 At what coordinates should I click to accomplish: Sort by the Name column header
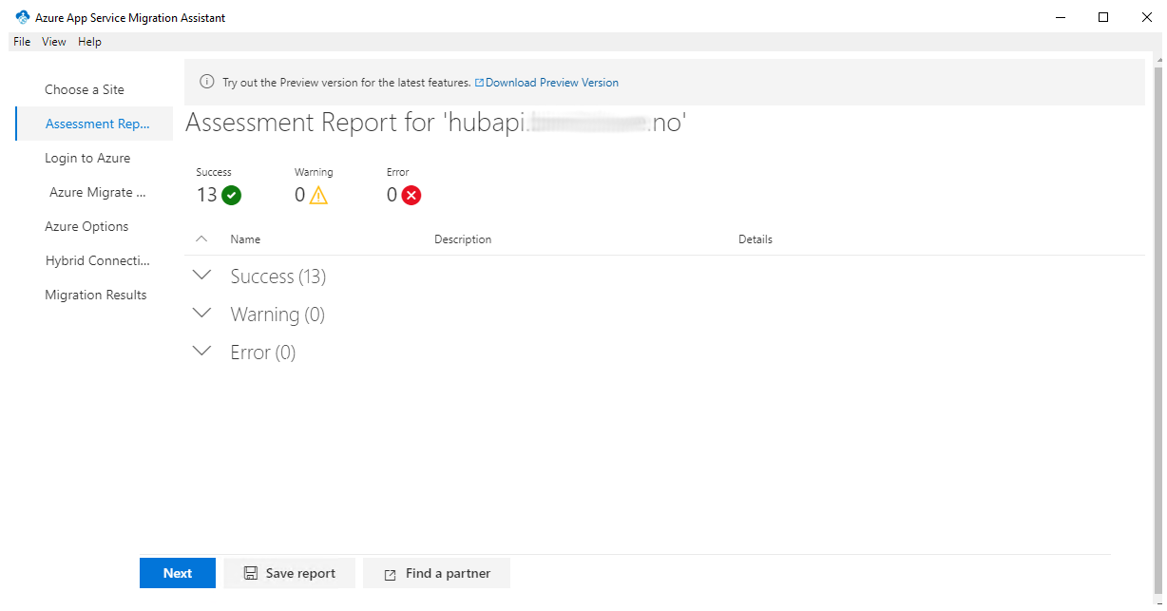pyautogui.click(x=245, y=239)
